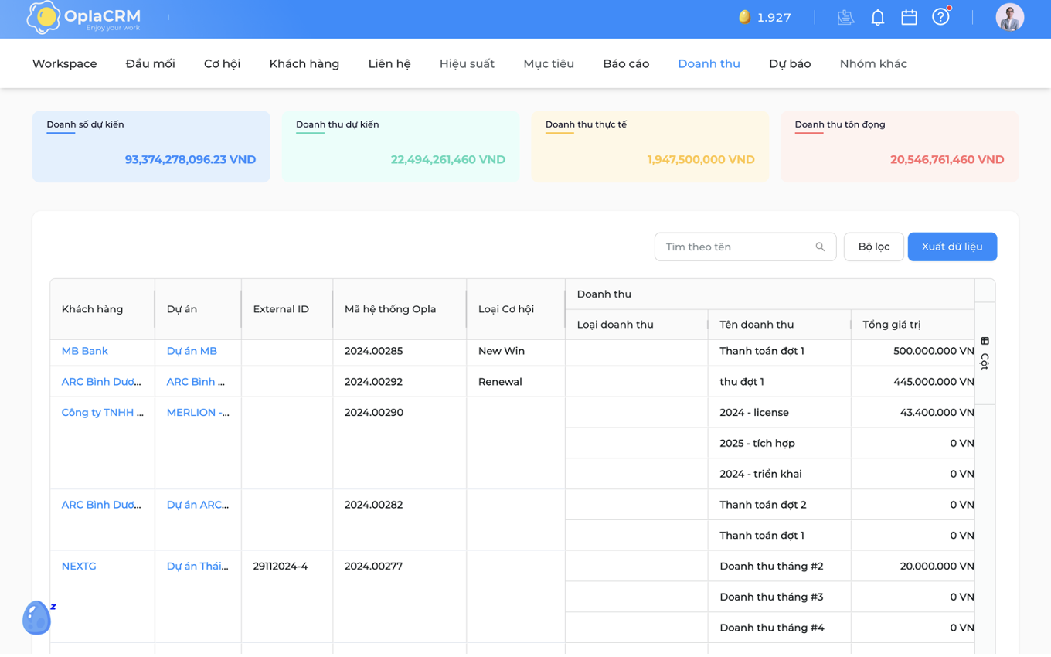Open the Mục tiêu menu
Viewport: 1051px width, 657px height.
549,64
